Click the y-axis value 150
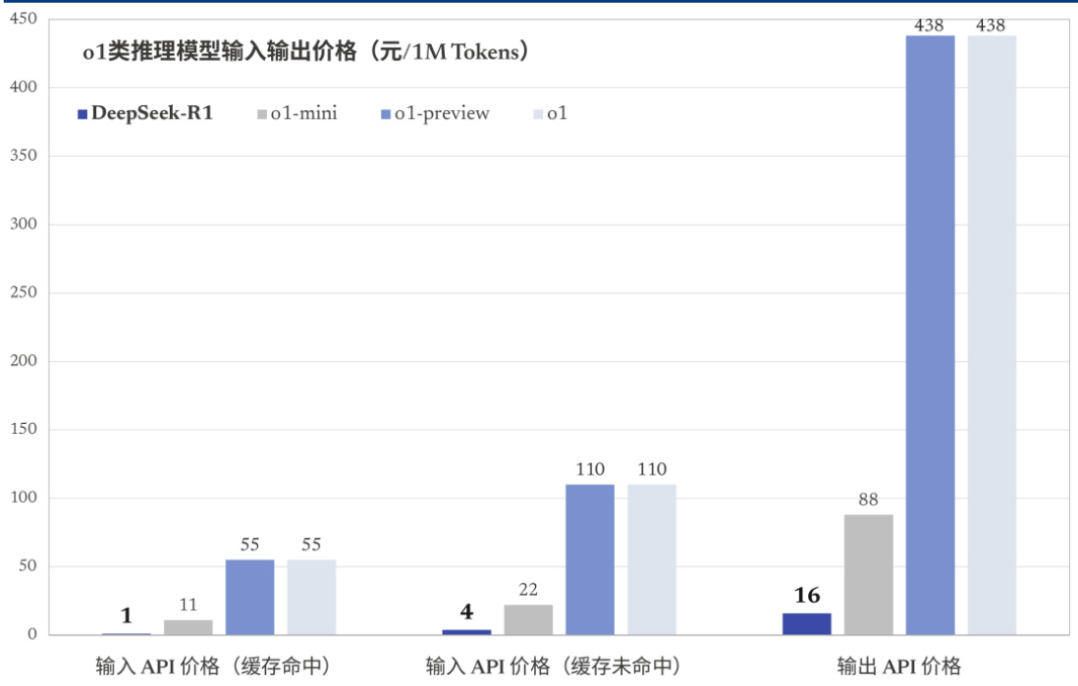This screenshot has height=686, width=1078. tap(24, 430)
